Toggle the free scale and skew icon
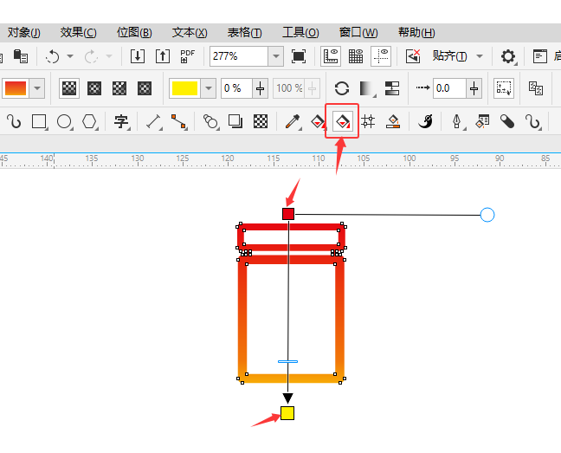This screenshot has width=561, height=453. click(504, 88)
